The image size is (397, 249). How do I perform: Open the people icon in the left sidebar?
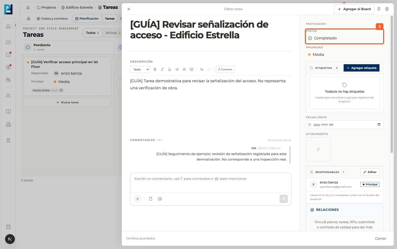click(8, 96)
